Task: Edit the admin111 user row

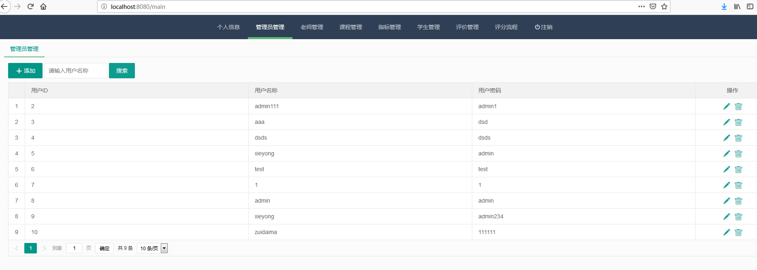Action: pos(727,106)
